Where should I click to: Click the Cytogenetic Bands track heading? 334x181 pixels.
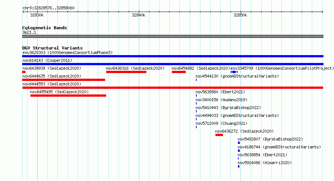(45, 28)
